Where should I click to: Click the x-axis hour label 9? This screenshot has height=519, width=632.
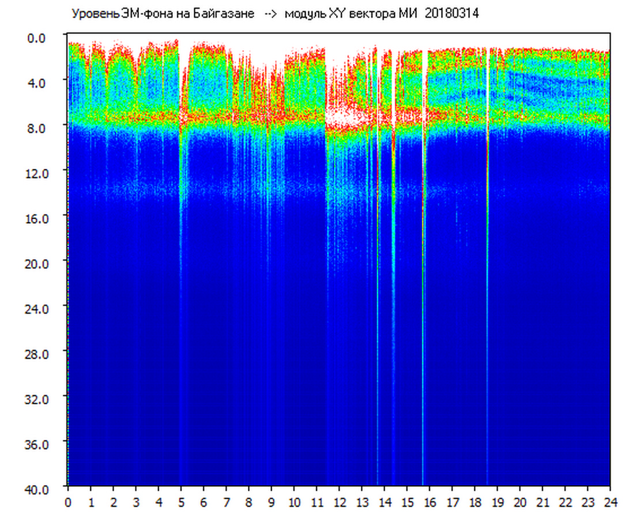[x=272, y=502]
